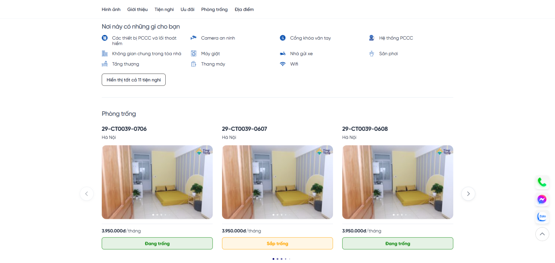Click the shared building space icon
This screenshot has width=555, height=263.
click(105, 54)
